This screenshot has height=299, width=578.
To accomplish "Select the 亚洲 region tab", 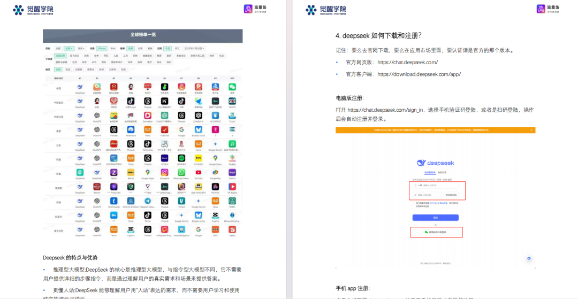I will 68,70.
